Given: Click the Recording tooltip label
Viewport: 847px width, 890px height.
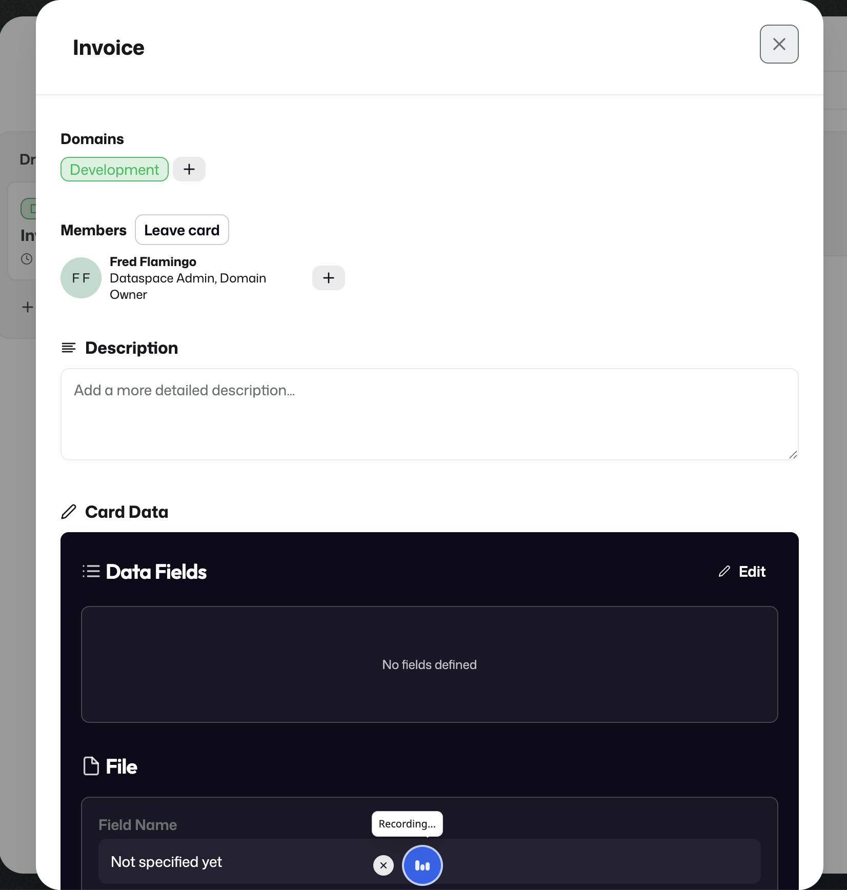Looking at the screenshot, I should (407, 824).
